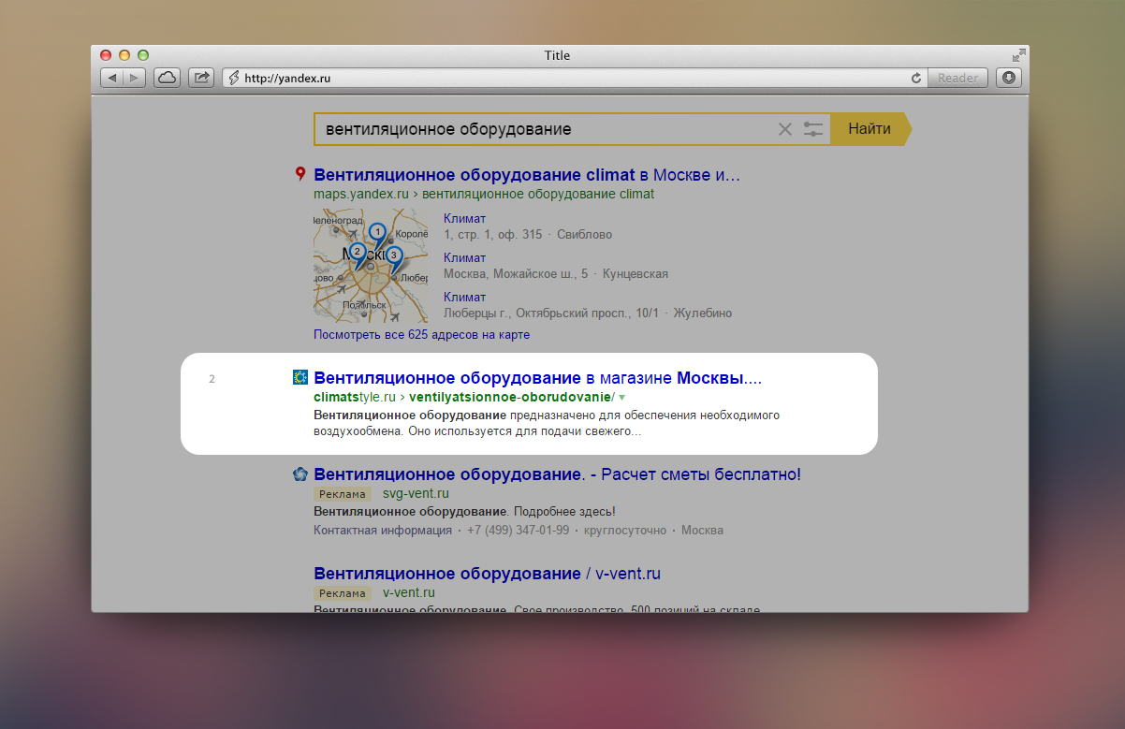This screenshot has height=729, width=1125.
Task: Open the climatstyle.ru domain link
Action: (x=355, y=397)
